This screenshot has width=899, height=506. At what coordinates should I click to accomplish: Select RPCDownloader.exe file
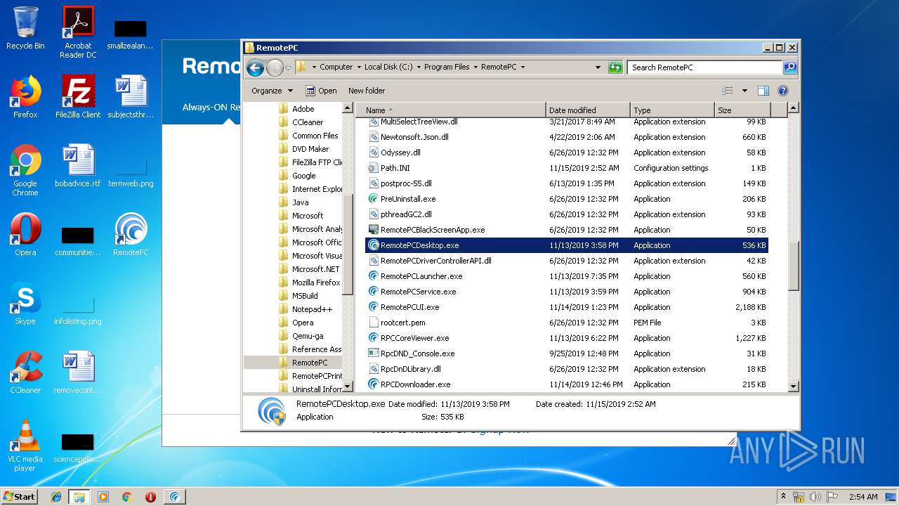pyautogui.click(x=415, y=384)
